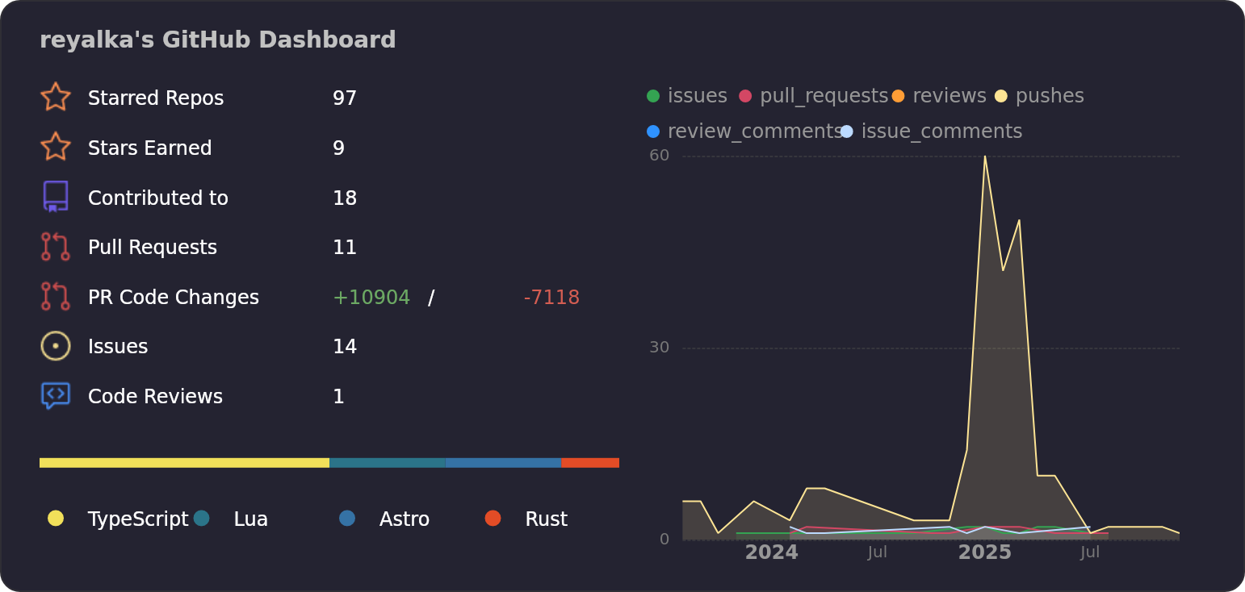1245x592 pixels.
Task: Open the Pull Requests count link
Action: [x=345, y=247]
